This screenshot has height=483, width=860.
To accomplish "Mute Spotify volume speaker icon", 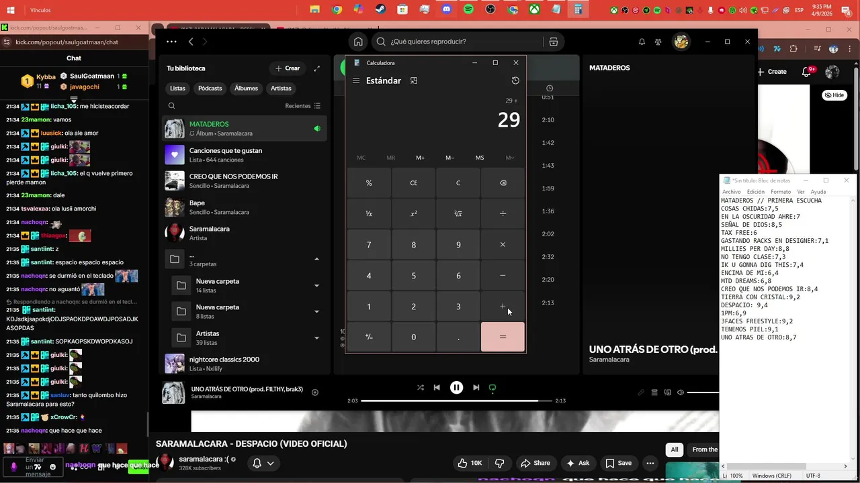I will [x=681, y=392].
